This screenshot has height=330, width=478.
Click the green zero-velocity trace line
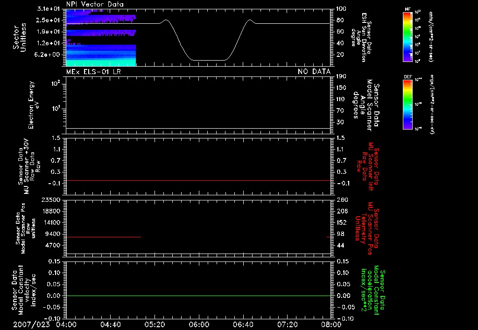198,296
